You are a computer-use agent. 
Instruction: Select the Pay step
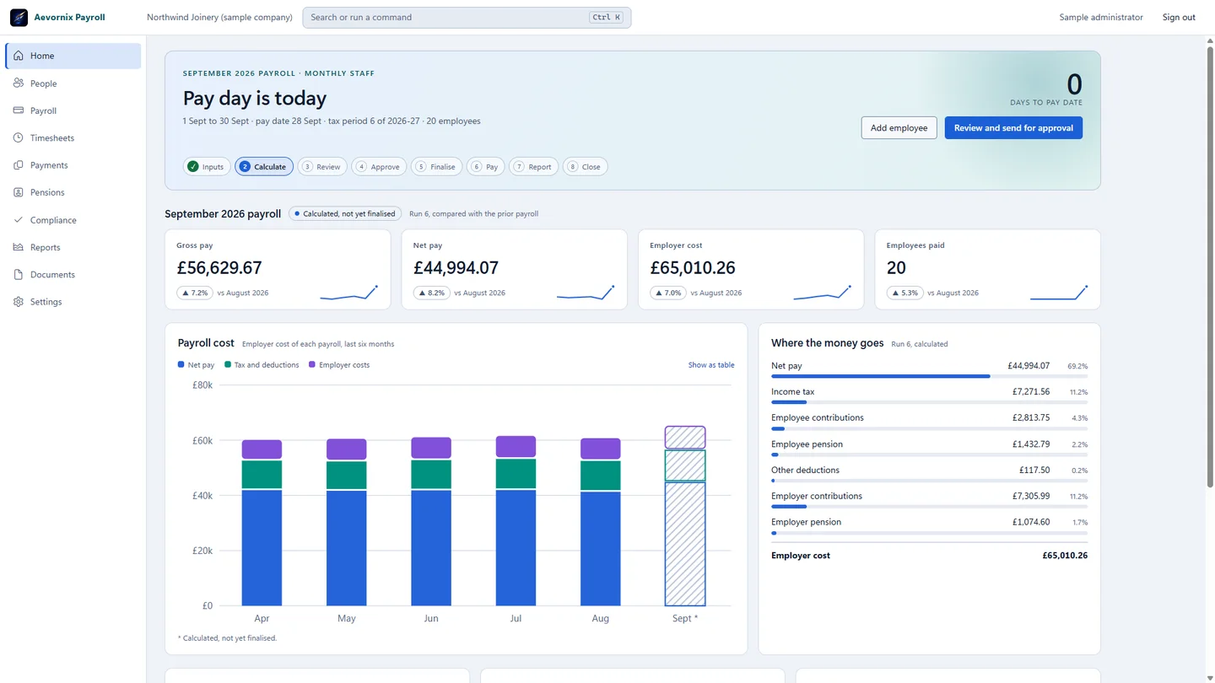485,167
